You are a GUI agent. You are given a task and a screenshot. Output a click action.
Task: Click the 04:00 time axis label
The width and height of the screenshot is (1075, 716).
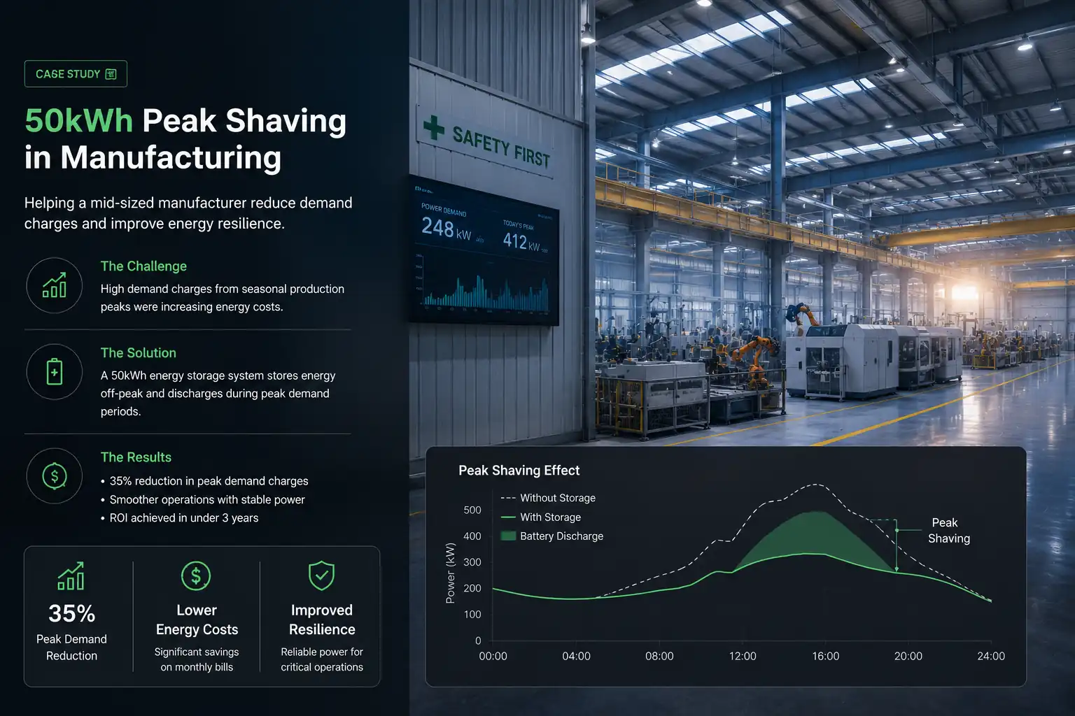pyautogui.click(x=576, y=657)
